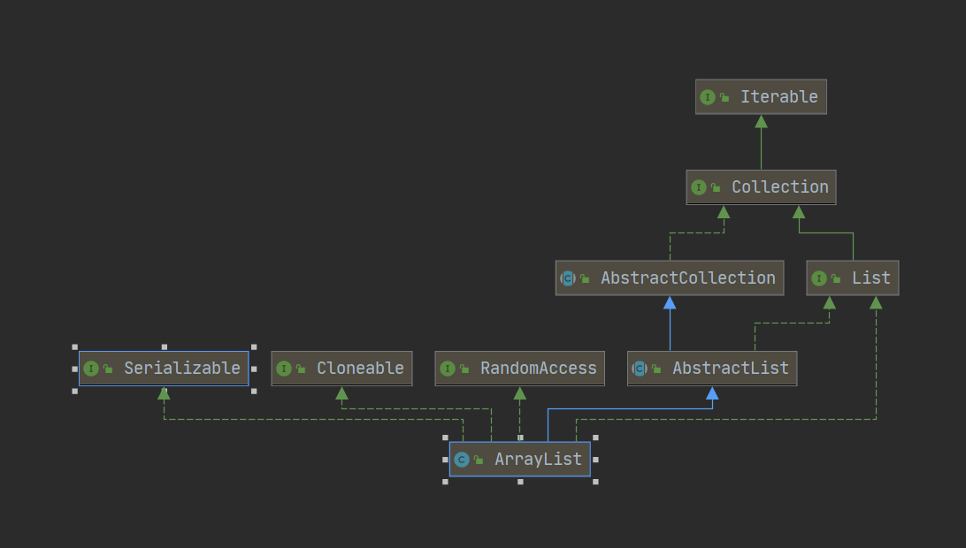966x548 pixels.
Task: Click the public visibility lock icon on ArrayList
Action: coord(479,460)
